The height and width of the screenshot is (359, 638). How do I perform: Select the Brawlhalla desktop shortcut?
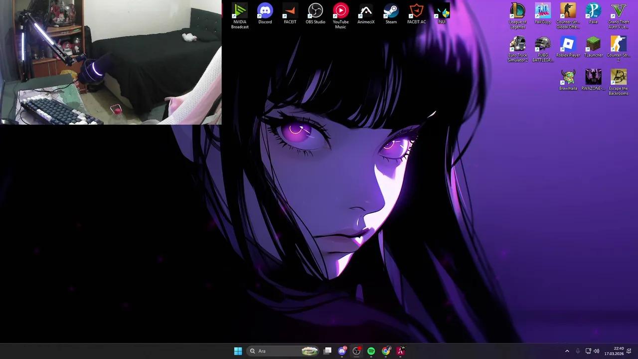coord(568,78)
